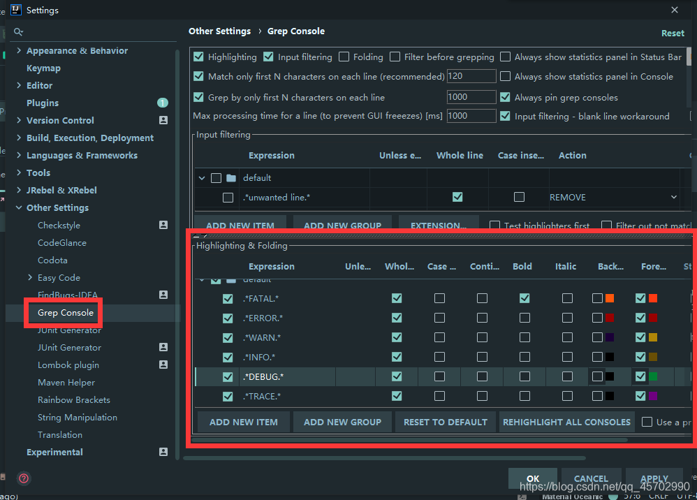The width and height of the screenshot is (697, 500).
Task: Collapse the Other Settings node
Action: pyautogui.click(x=19, y=207)
